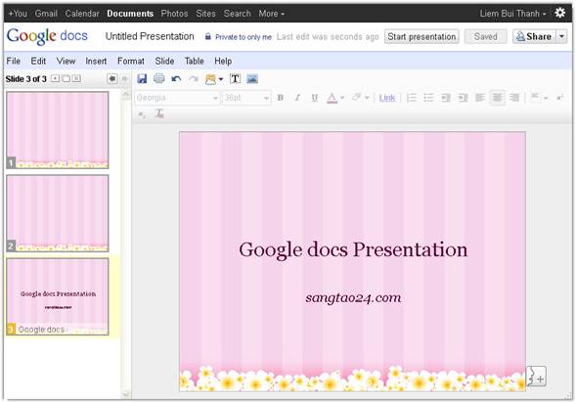Open the Edit menu
The height and width of the screenshot is (403, 576).
pyautogui.click(x=38, y=61)
